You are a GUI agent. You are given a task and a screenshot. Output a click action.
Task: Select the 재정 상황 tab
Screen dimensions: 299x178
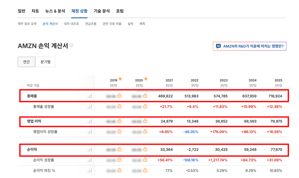tap(79, 11)
